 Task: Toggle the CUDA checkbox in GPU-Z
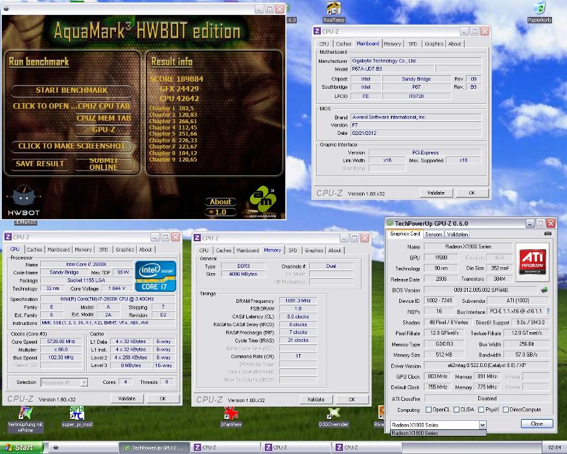(x=456, y=409)
